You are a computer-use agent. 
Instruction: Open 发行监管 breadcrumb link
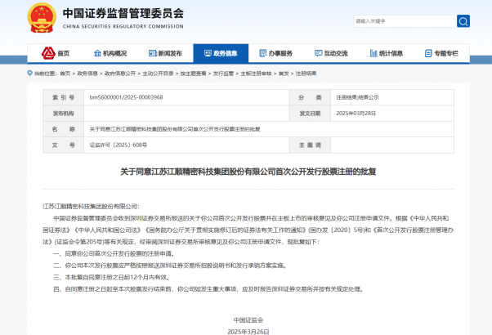pos(223,74)
